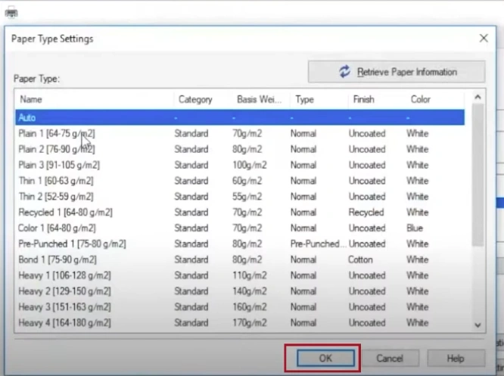Choose Heavy 4 [164-180 g/m2] paper
Screen dimensions: 504x376
pyautogui.click(x=240, y=322)
